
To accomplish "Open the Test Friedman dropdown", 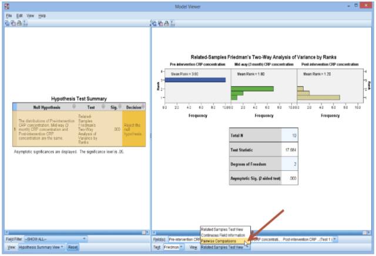I will tap(173, 247).
